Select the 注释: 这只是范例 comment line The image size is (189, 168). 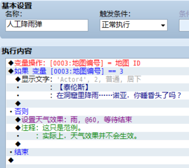click(98, 128)
